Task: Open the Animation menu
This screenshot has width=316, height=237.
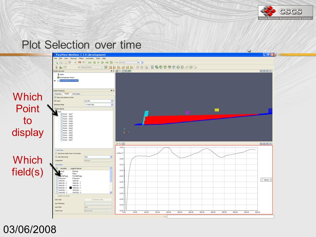Action: [x=90, y=59]
